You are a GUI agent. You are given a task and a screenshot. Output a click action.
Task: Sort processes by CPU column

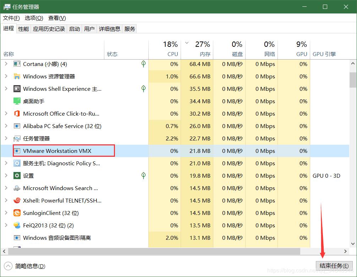[x=165, y=50]
